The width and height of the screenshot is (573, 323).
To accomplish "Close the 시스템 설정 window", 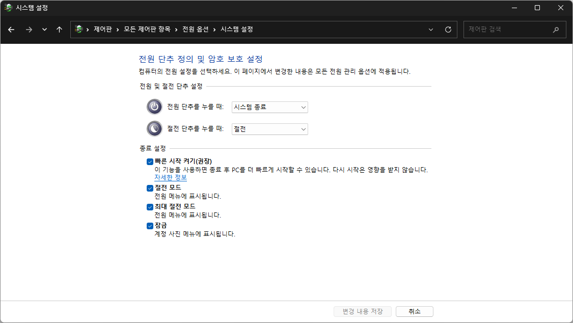I will tap(561, 8).
